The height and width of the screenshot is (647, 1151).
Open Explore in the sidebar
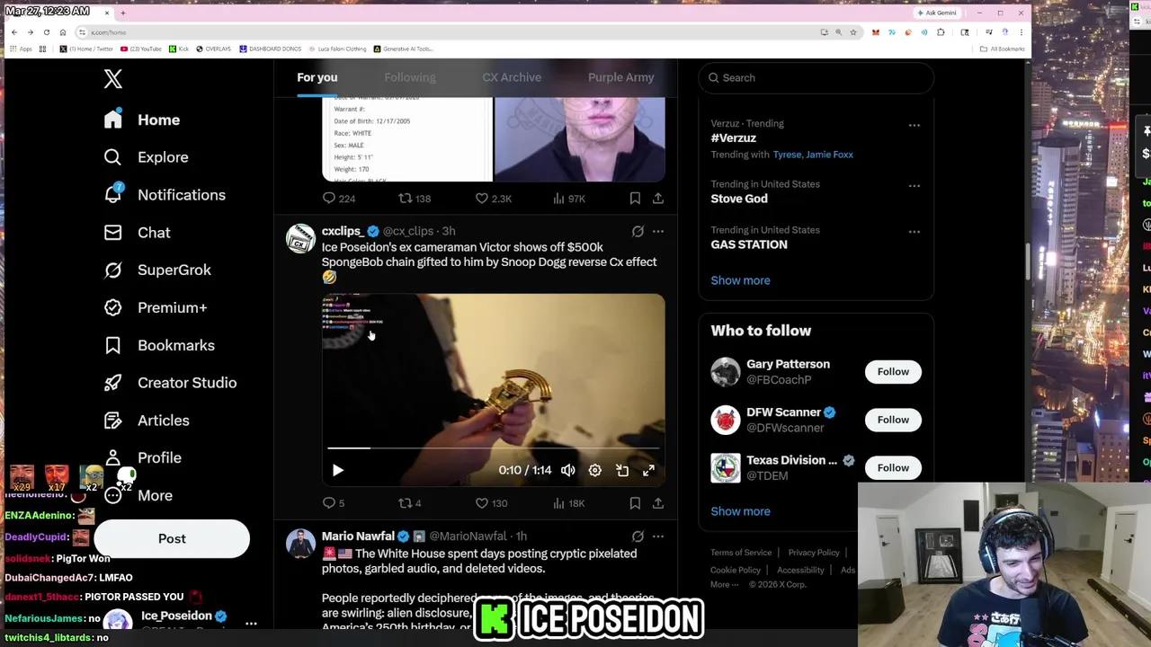(x=146, y=157)
